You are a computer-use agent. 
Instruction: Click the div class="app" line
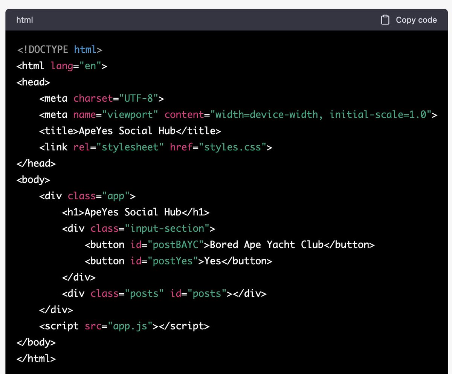pyautogui.click(x=87, y=196)
